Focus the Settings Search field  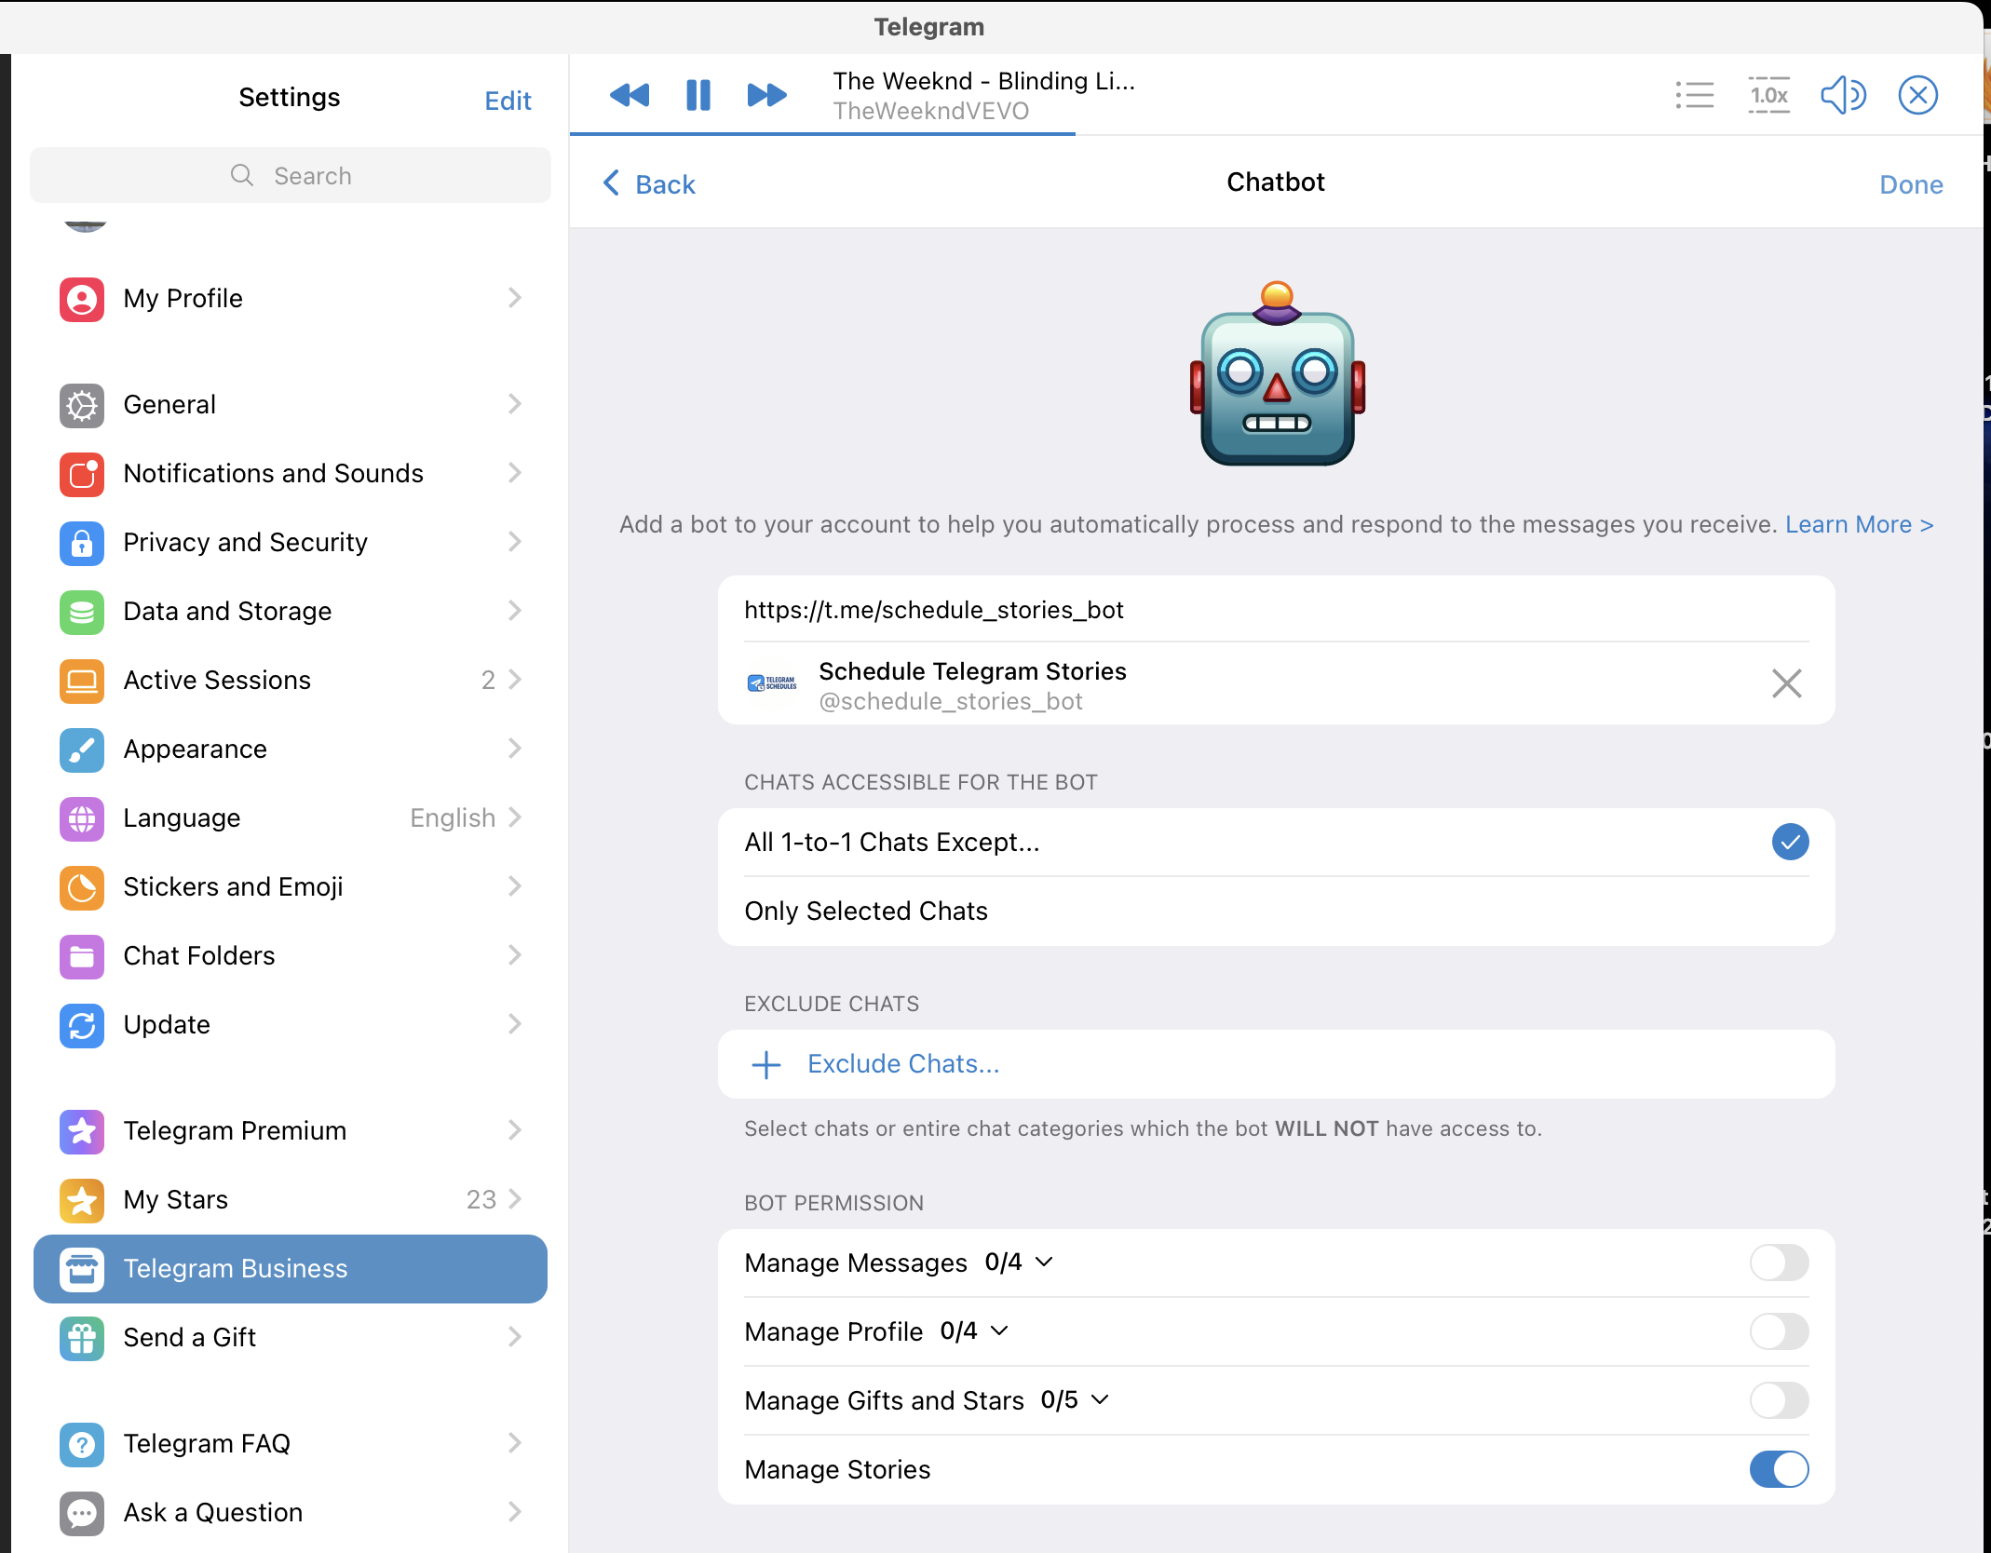pyautogui.click(x=291, y=175)
